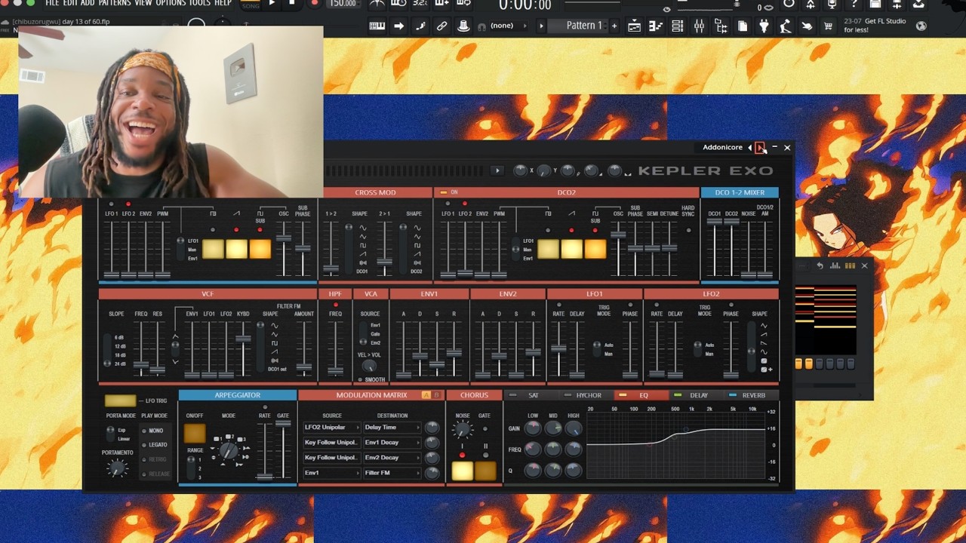Open the Playlist view icon
966x543 pixels.
[634, 26]
